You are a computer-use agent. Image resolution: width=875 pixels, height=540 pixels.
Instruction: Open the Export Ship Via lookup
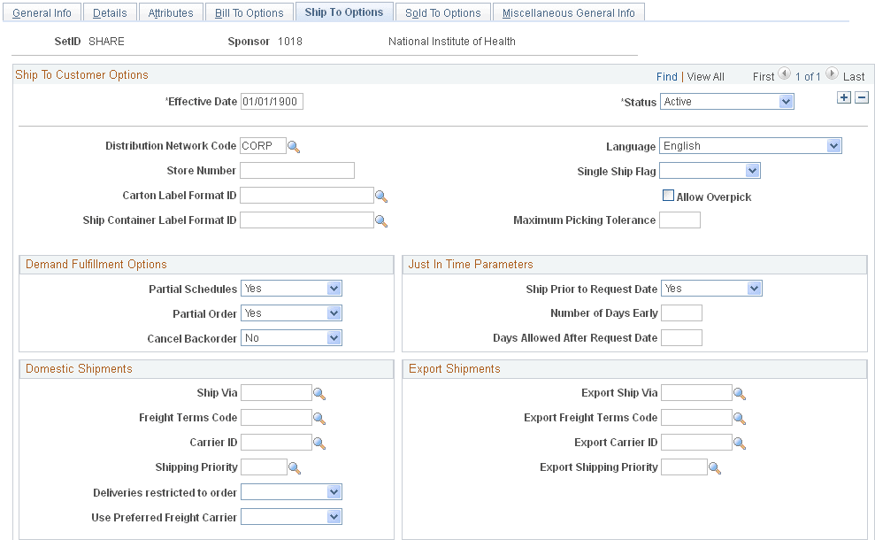[x=740, y=392]
